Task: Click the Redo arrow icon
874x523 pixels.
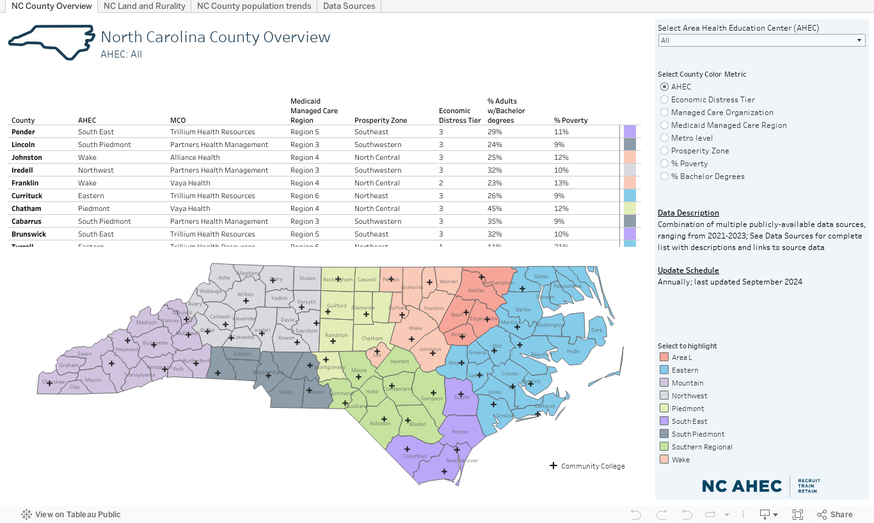Action: [662, 514]
